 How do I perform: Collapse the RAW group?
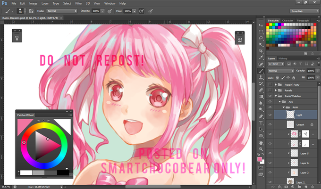284,107
